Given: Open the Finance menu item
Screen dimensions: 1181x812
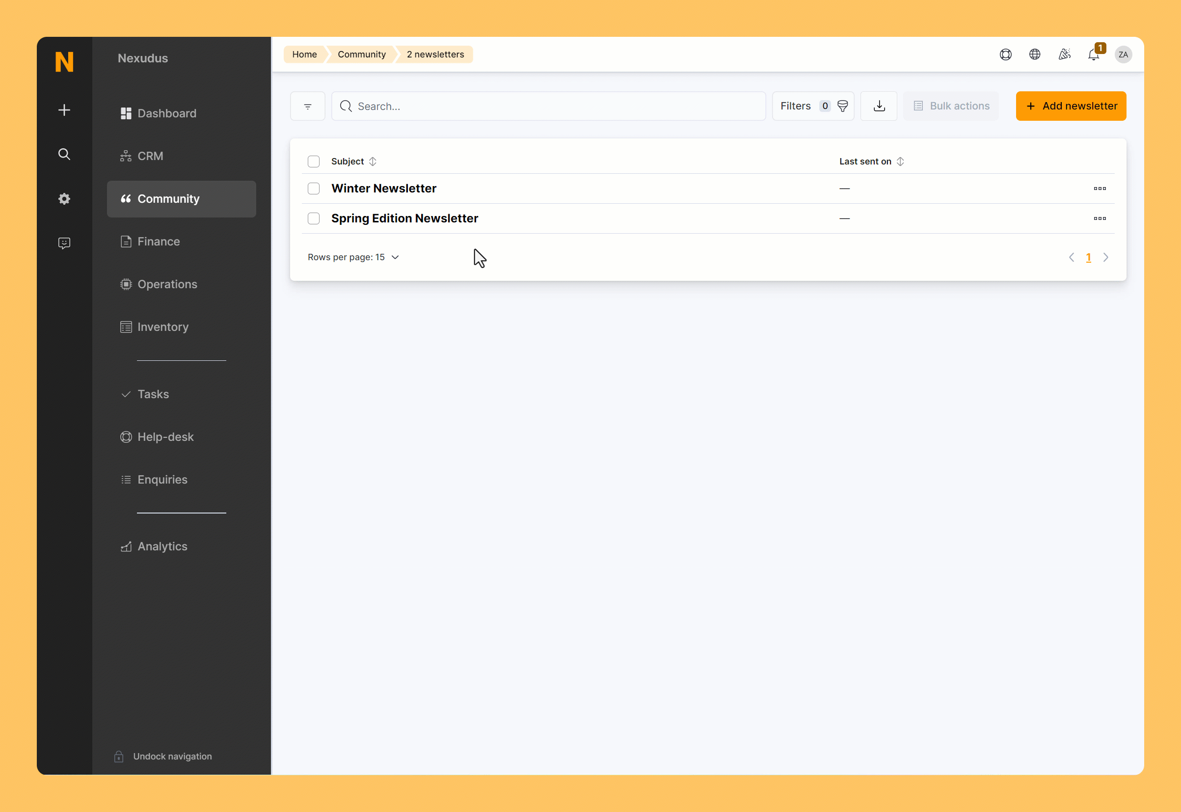Looking at the screenshot, I should [182, 242].
